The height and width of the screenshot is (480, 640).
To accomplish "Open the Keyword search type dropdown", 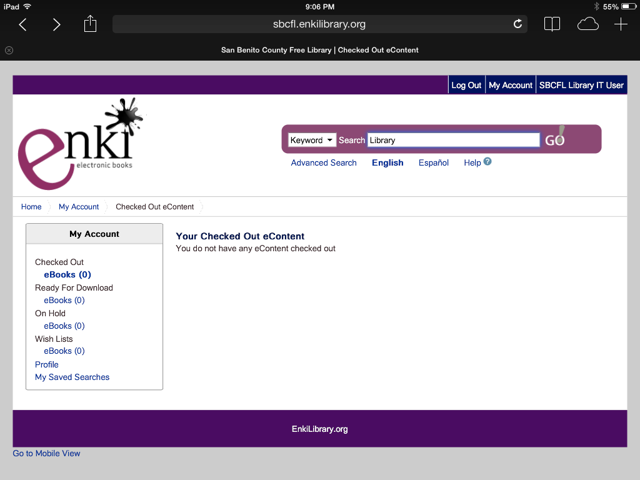I will [312, 140].
